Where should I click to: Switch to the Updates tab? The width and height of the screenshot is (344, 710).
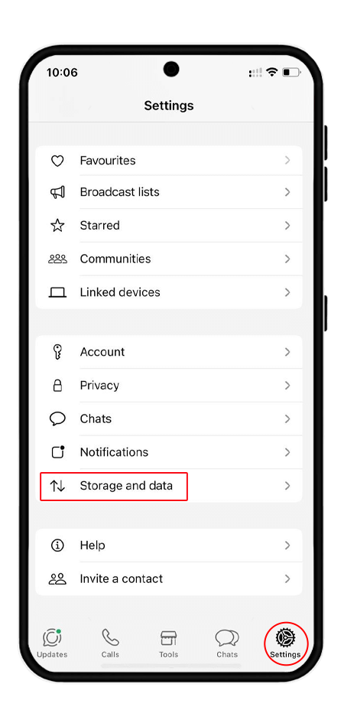click(x=52, y=643)
